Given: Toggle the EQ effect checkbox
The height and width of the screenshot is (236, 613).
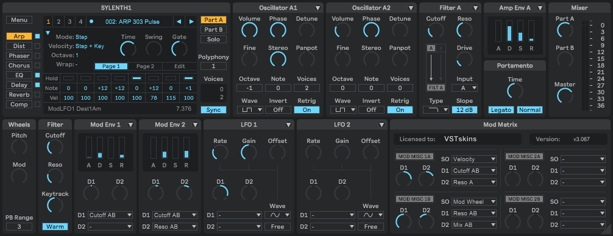Looking at the screenshot, I should (x=38, y=75).
